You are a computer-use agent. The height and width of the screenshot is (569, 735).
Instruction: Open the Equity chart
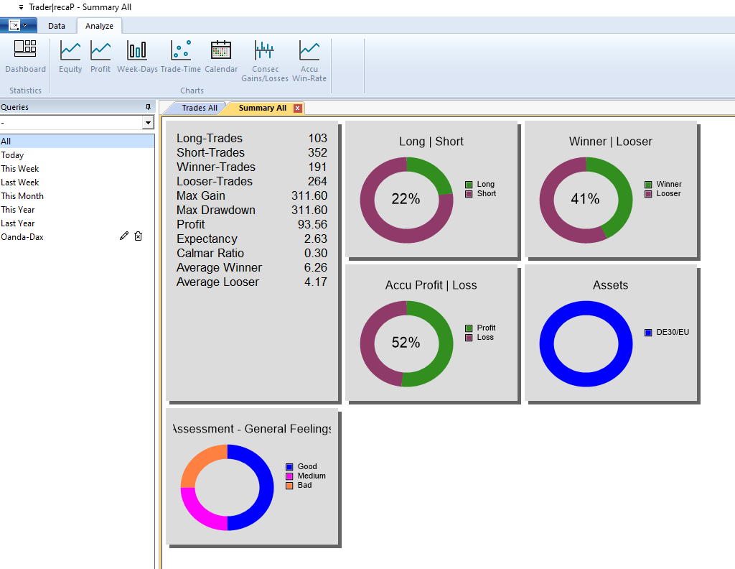click(70, 57)
